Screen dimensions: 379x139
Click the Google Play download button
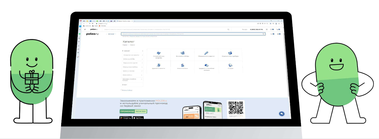click(x=126, y=118)
